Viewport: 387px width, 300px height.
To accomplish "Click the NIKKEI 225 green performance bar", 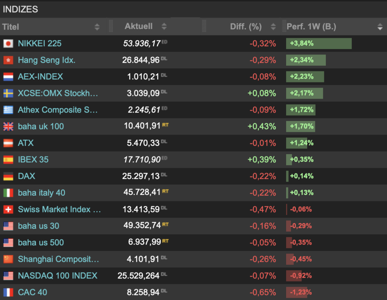I will point(319,43).
